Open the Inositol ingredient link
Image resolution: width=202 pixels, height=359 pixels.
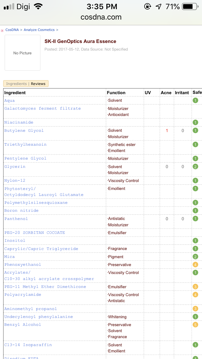click(15, 240)
